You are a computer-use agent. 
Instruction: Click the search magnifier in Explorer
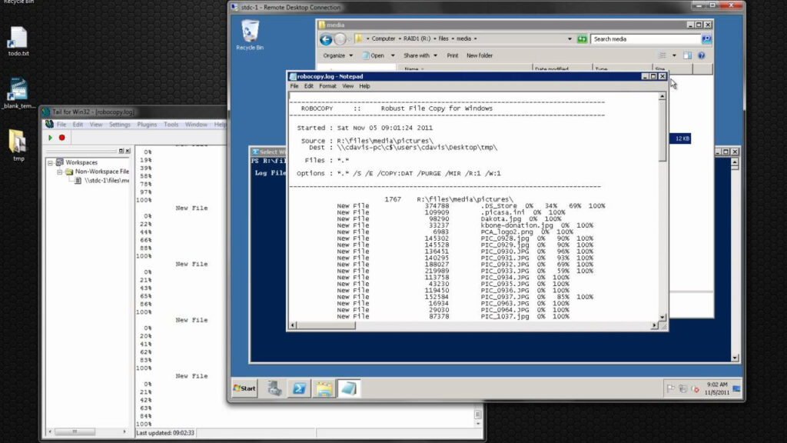point(706,38)
